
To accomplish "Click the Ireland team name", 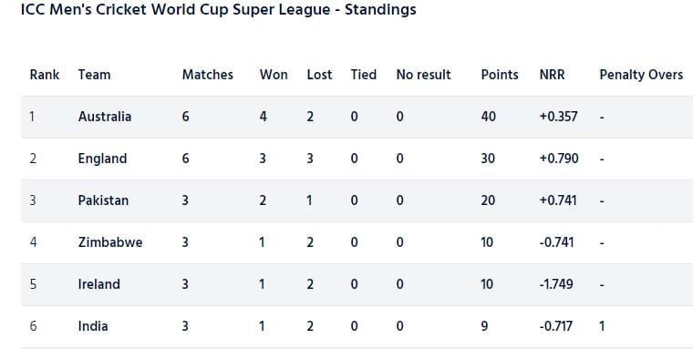I will pos(99,284).
